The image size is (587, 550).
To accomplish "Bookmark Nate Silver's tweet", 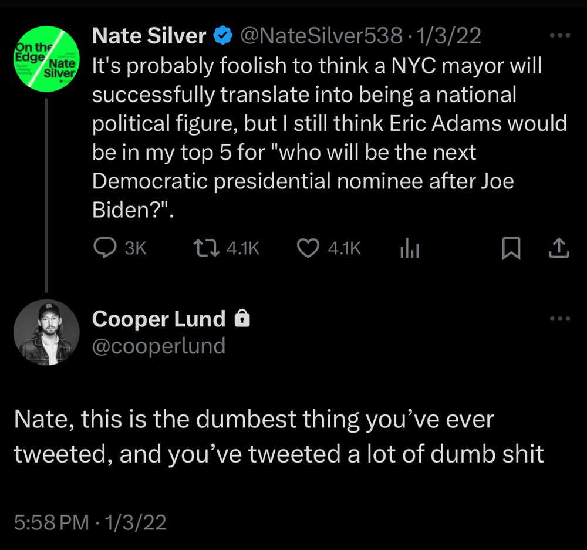I will (x=510, y=249).
